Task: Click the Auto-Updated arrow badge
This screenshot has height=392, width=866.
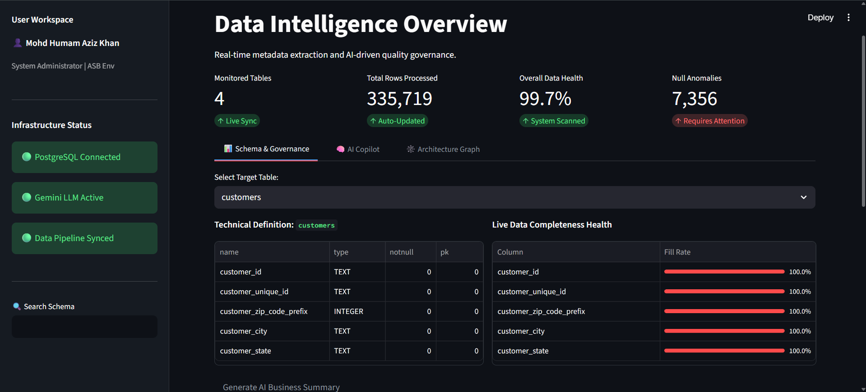Action: (x=397, y=121)
